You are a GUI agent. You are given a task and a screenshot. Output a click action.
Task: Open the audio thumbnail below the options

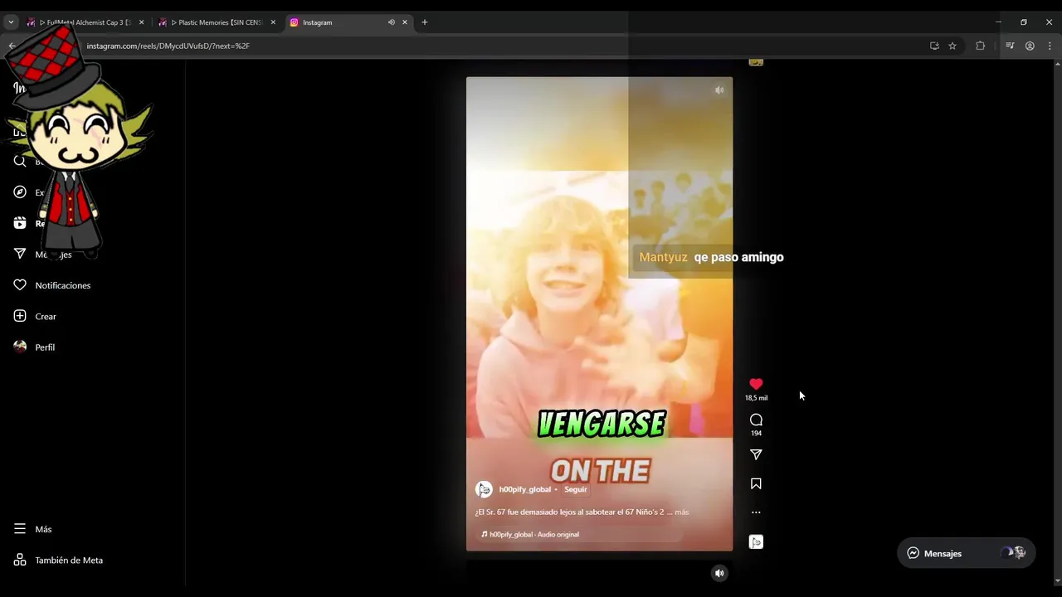tap(756, 541)
